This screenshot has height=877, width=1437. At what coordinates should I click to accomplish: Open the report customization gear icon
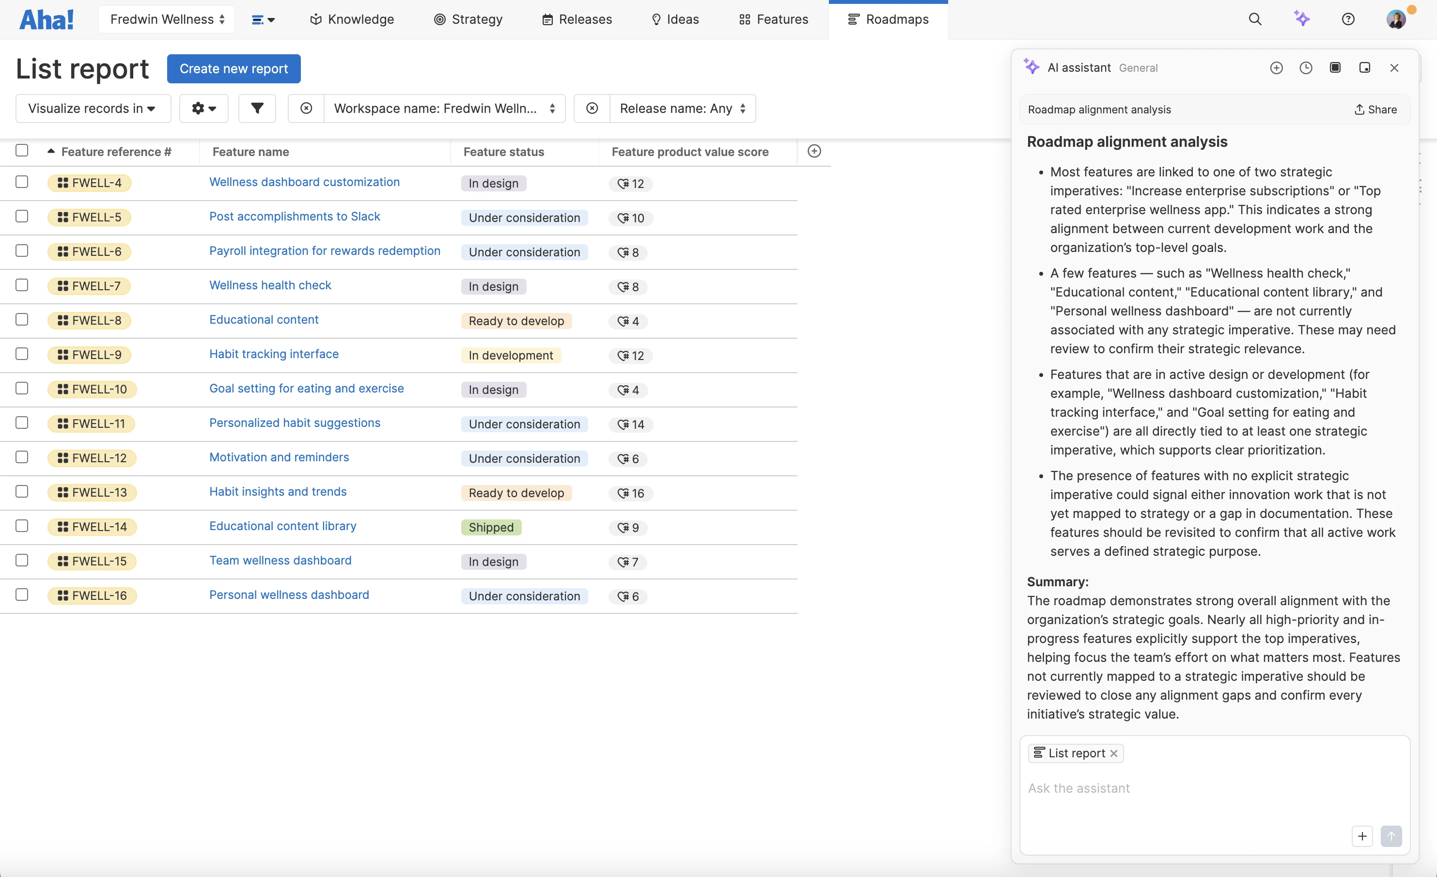click(203, 109)
